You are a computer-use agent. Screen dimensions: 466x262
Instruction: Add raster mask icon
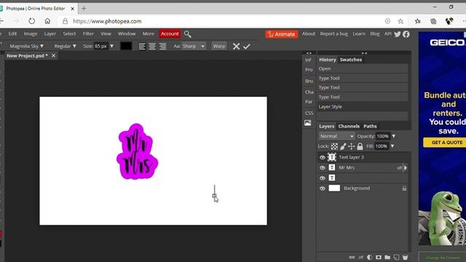click(379, 257)
